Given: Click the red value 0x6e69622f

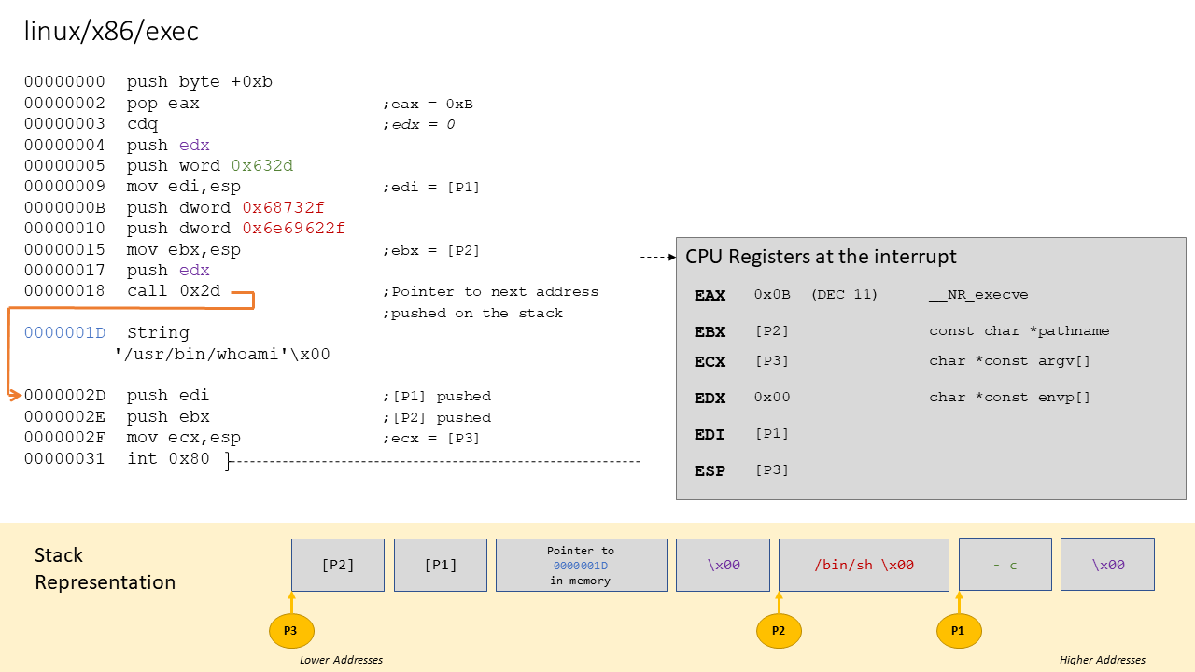Looking at the screenshot, I should point(293,229).
